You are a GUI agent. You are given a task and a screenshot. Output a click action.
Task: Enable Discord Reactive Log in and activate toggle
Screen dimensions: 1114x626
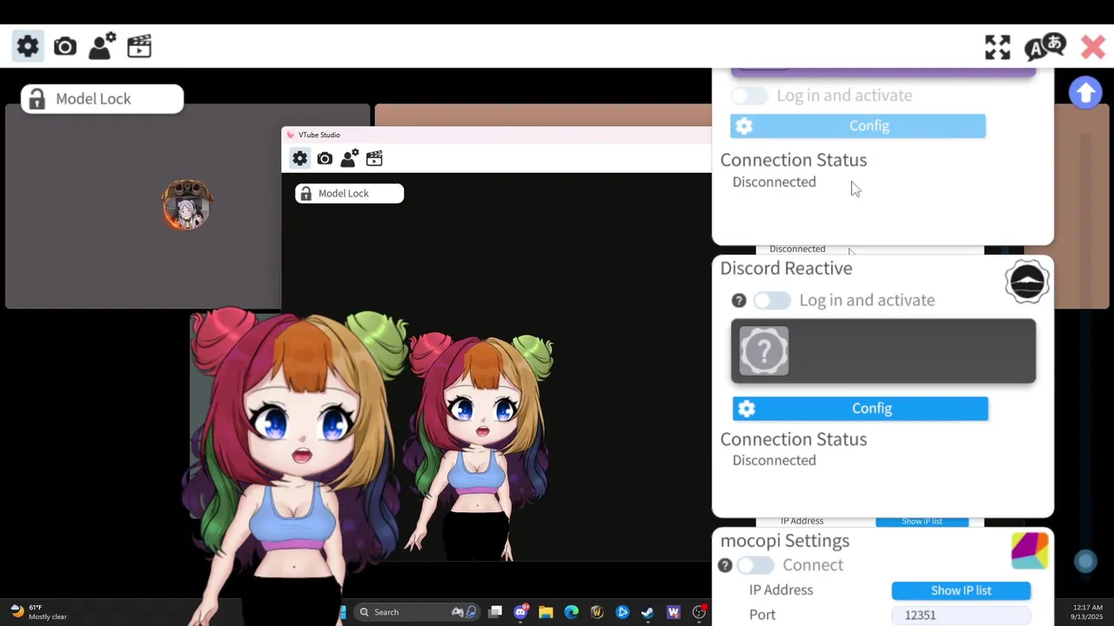click(x=772, y=300)
